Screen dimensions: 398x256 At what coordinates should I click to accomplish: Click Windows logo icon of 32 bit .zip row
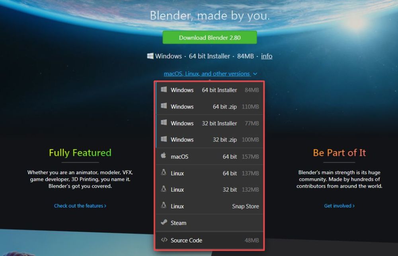(164, 139)
